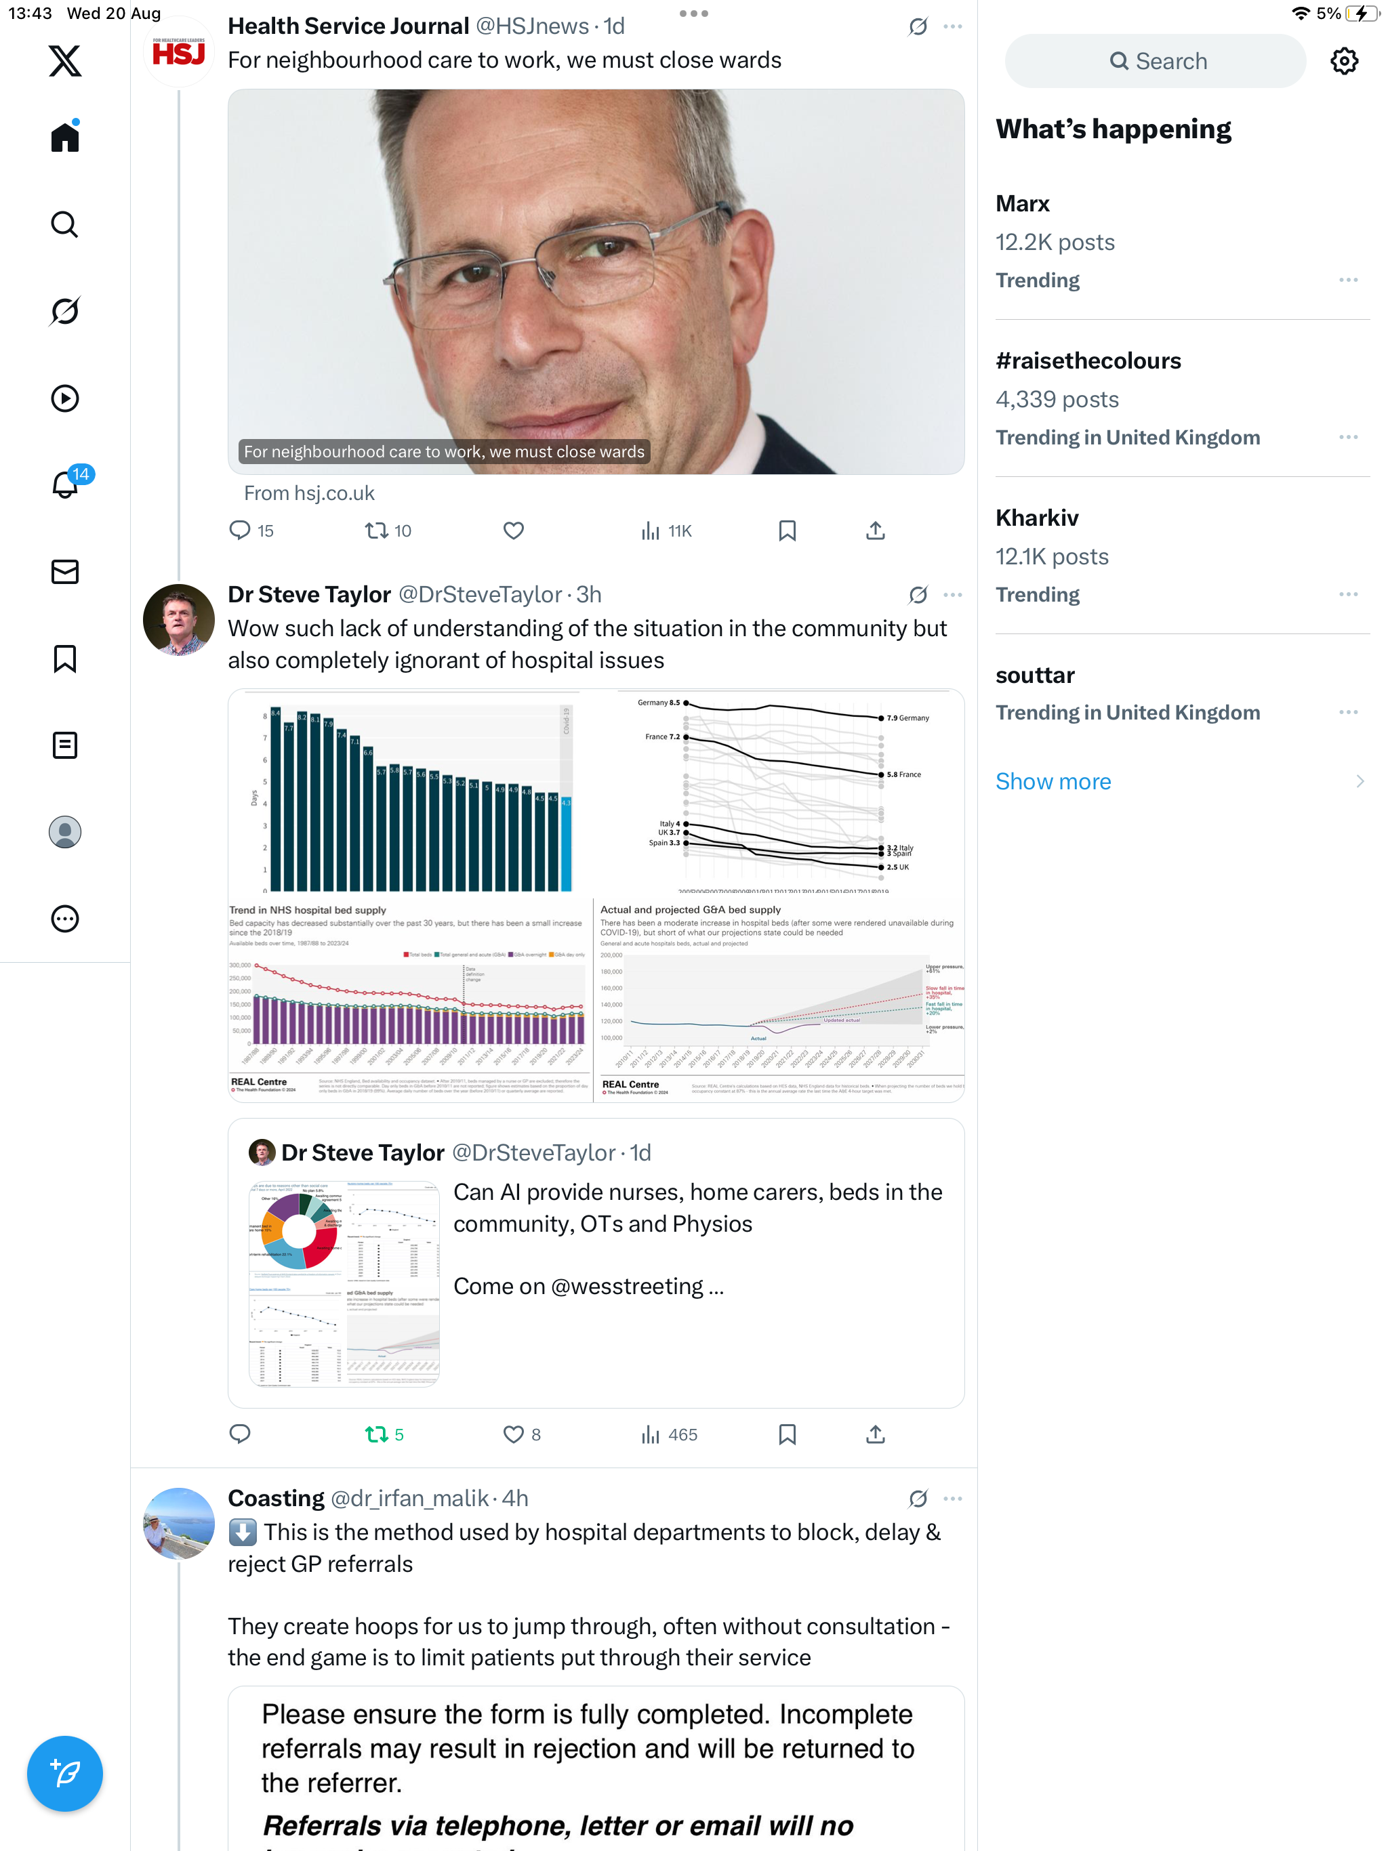Undo repost on Dr Steve Taylor's post
The width and height of the screenshot is (1388, 1851).
click(384, 1434)
